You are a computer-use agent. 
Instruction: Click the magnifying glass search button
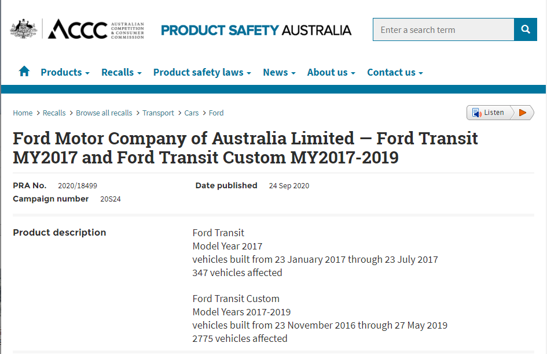(x=525, y=29)
